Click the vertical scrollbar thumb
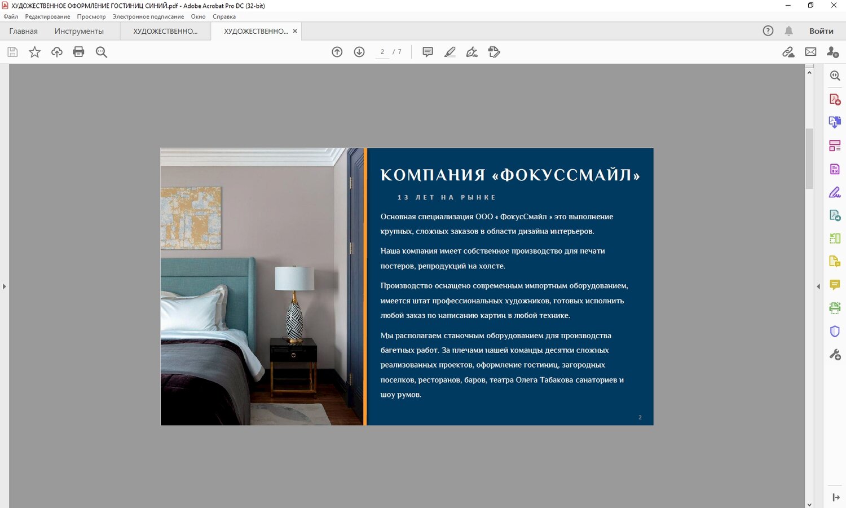The height and width of the screenshot is (508, 846). (809, 158)
